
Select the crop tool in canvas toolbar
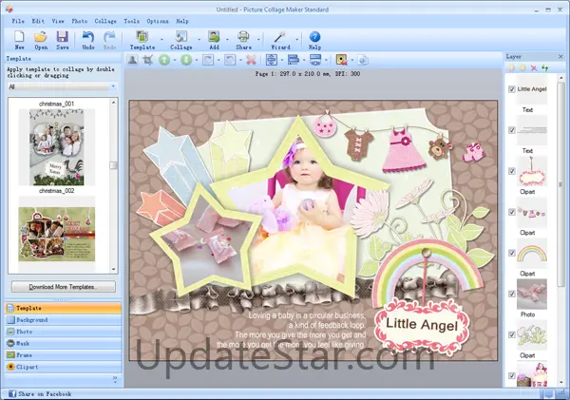(x=148, y=60)
